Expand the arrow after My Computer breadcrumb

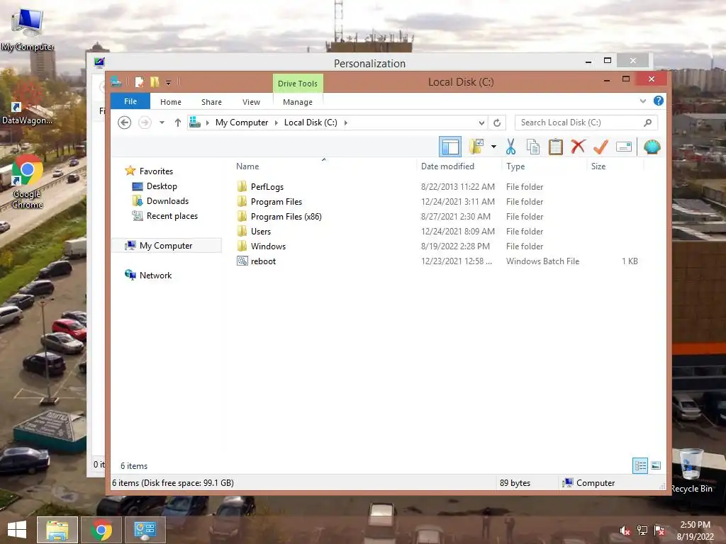[277, 123]
